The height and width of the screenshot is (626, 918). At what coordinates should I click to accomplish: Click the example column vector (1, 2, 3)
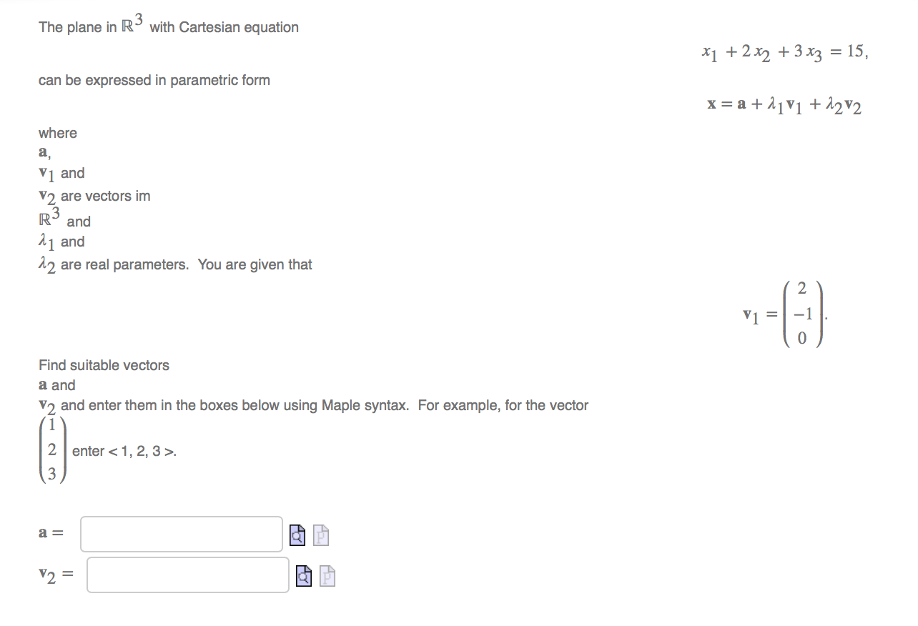51,449
